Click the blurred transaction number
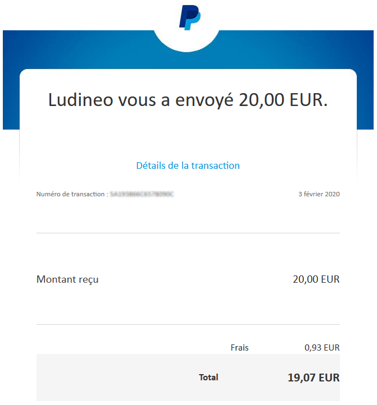The width and height of the screenshot is (377, 405). [x=142, y=194]
